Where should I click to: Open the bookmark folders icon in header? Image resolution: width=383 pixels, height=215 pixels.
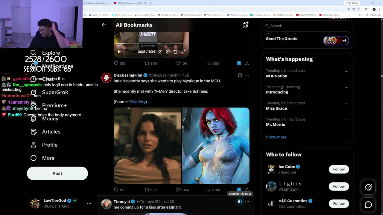(x=245, y=25)
